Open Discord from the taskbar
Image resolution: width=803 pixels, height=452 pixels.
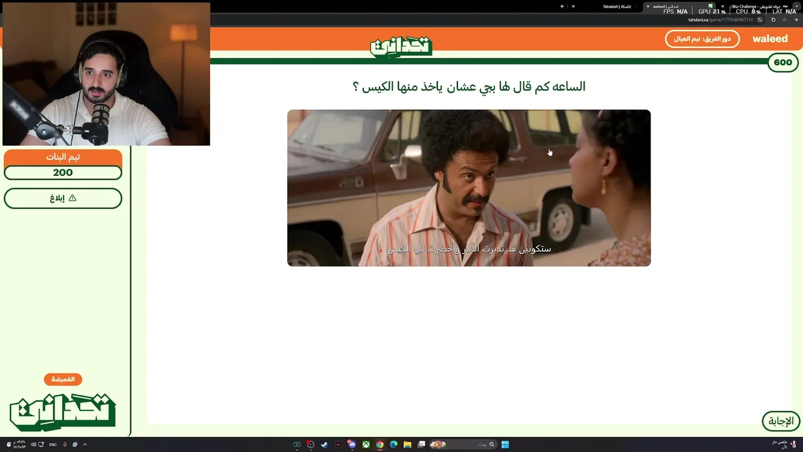[352, 444]
